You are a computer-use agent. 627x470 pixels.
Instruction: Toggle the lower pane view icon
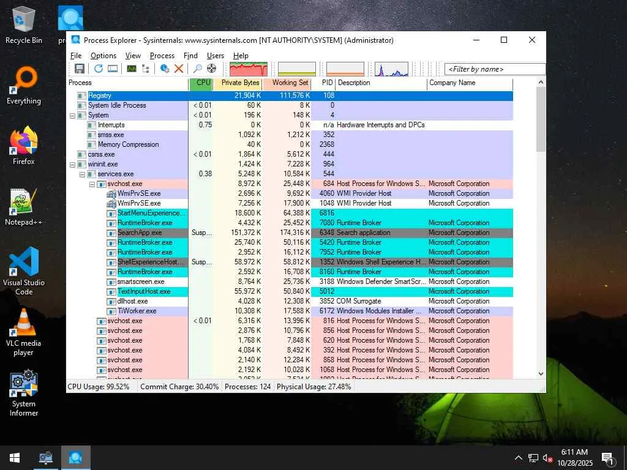pyautogui.click(x=113, y=69)
